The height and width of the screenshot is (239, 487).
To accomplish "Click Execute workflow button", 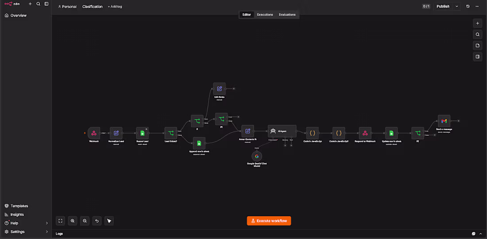I will point(269,221).
